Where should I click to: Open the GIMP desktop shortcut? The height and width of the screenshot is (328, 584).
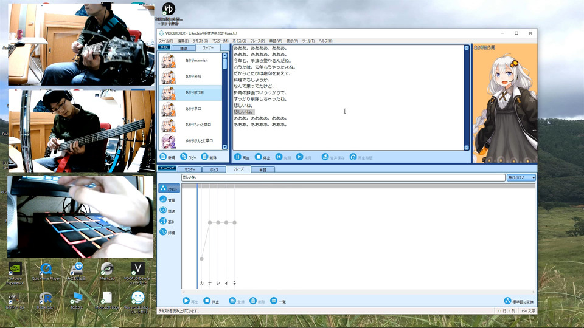15,301
